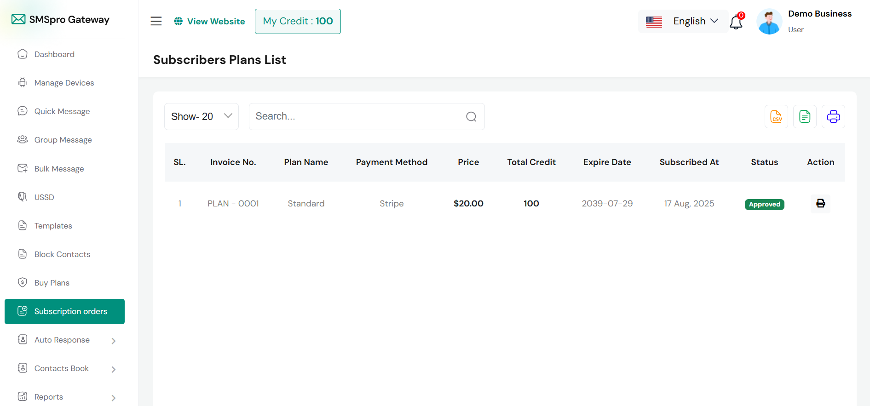Click the search magnifier icon
The width and height of the screenshot is (870, 406).
tap(471, 117)
